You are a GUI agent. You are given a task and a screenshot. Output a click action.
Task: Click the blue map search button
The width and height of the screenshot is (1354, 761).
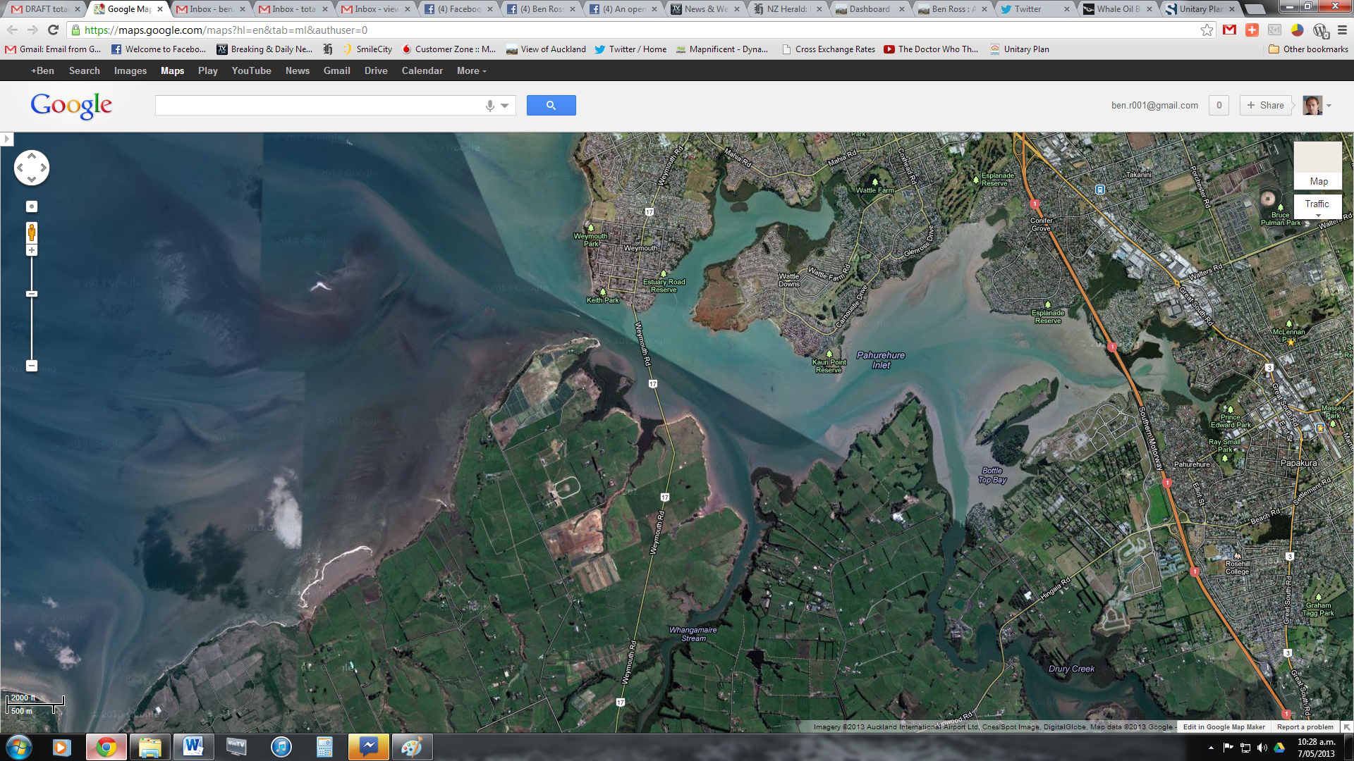551,106
